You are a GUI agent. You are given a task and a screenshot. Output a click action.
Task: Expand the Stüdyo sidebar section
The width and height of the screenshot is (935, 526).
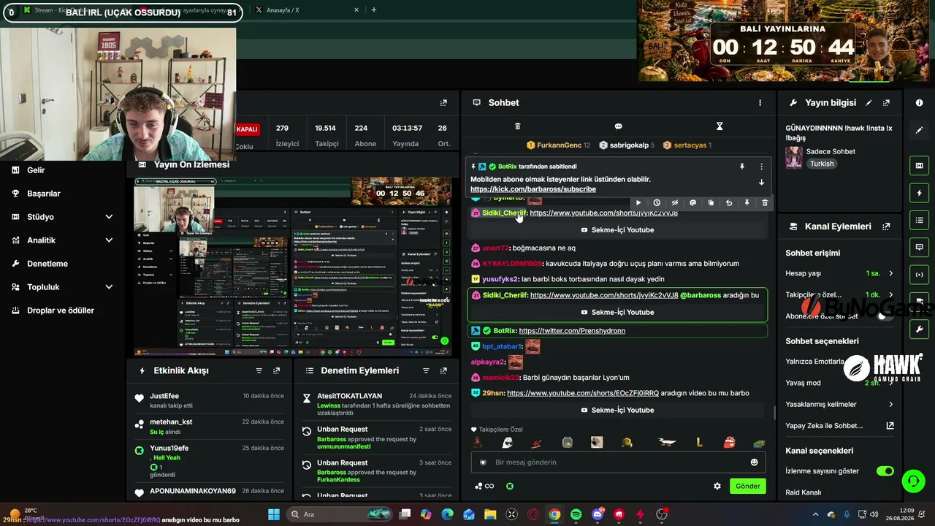pyautogui.click(x=109, y=217)
